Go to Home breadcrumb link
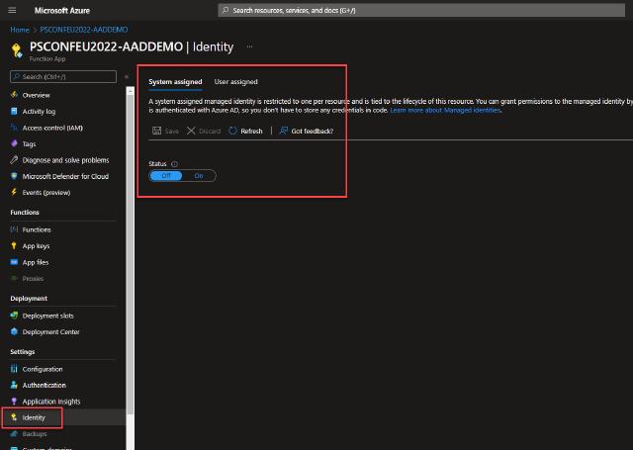633x450 pixels. coord(20,30)
